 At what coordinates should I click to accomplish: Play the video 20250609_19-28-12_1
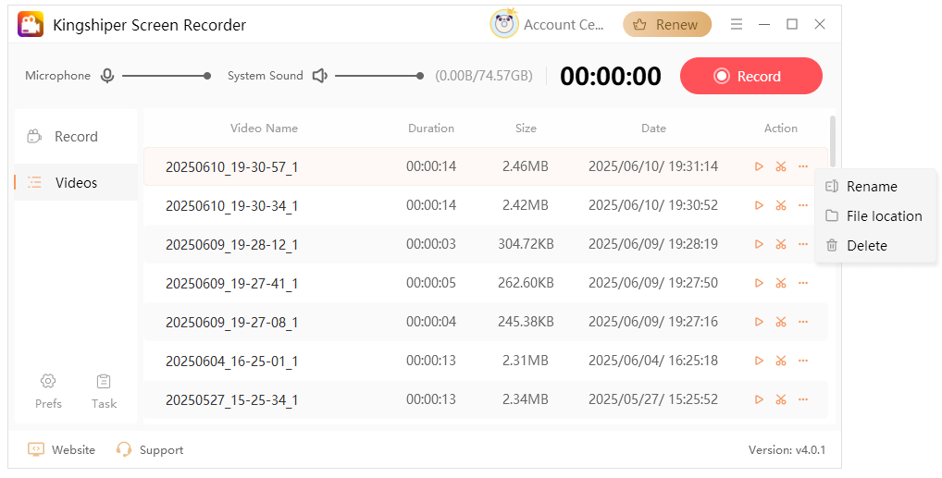tap(759, 244)
